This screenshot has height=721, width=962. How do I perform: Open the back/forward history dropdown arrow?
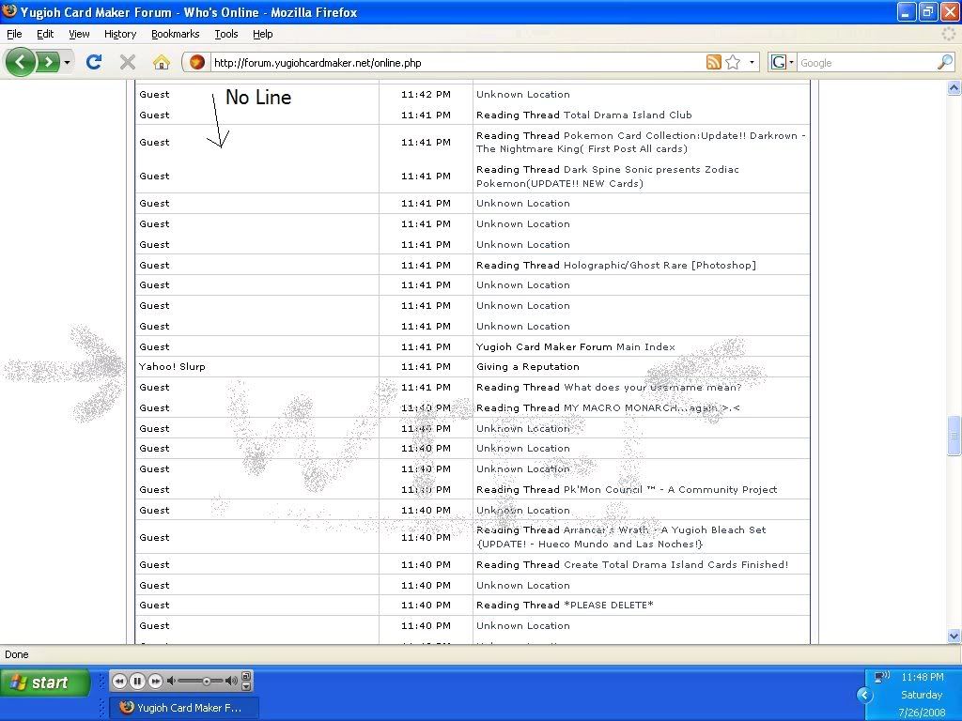[67, 63]
